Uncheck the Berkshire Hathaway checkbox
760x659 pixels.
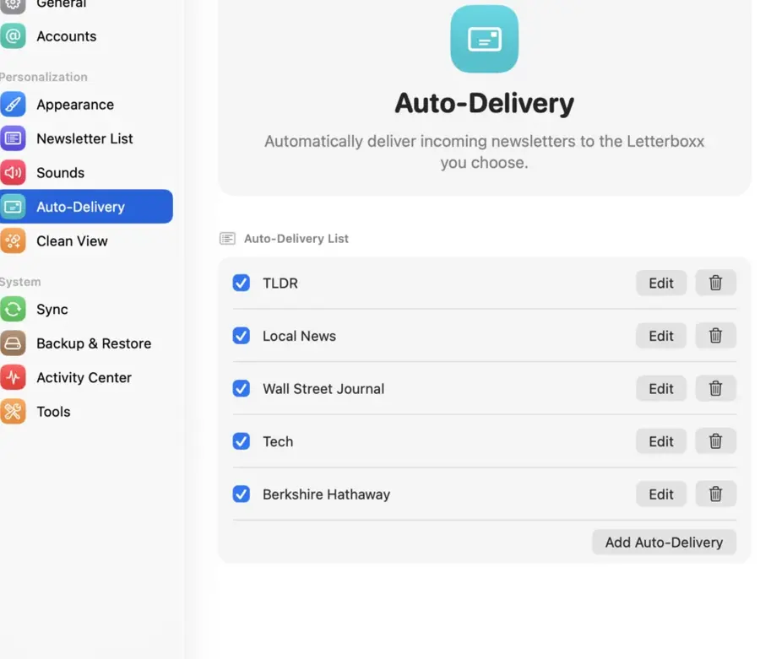[241, 494]
